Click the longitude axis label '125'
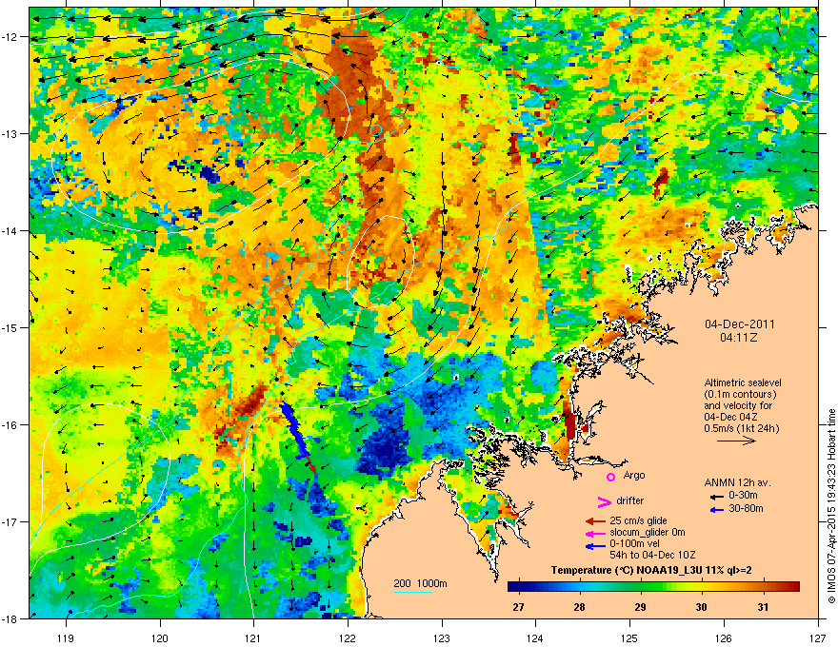This screenshot has height=647, width=838. pos(629,637)
